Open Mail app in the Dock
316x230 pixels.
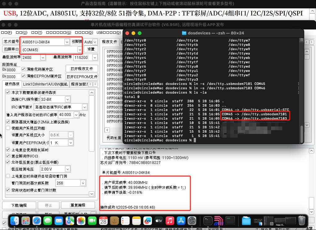coord(59,221)
